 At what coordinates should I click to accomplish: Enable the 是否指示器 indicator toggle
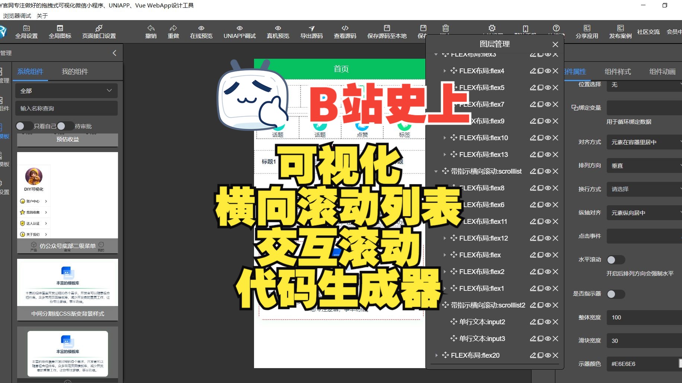coord(615,294)
